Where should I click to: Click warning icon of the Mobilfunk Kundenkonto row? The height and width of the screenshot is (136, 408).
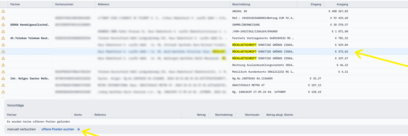pos(3,72)
